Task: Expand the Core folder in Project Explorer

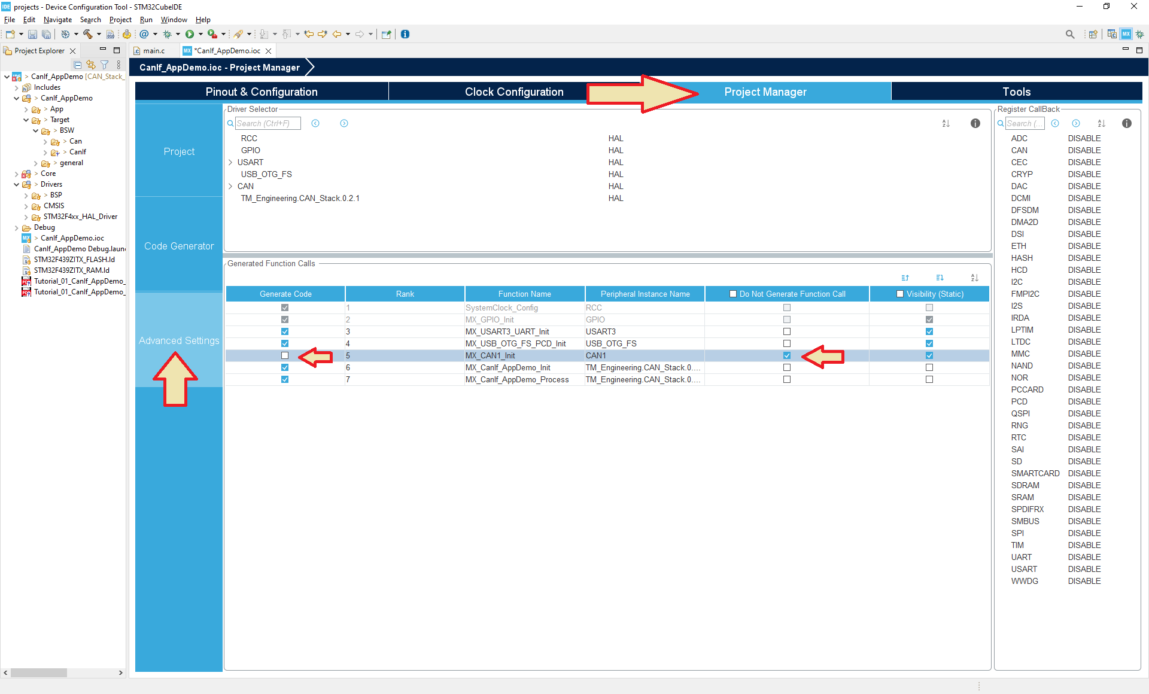Action: click(x=16, y=173)
